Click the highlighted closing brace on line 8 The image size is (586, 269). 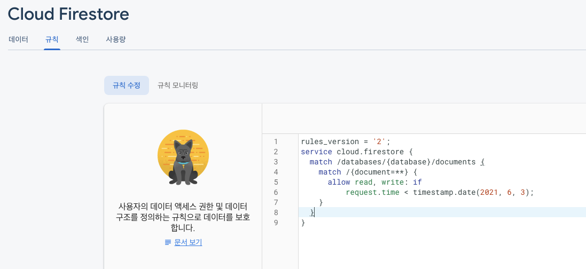pyautogui.click(x=312, y=212)
